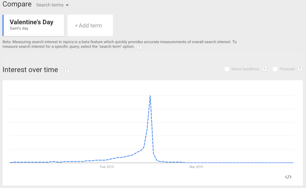The image size is (306, 188).
Task: Click the Interest over time heading
Action: click(x=30, y=70)
